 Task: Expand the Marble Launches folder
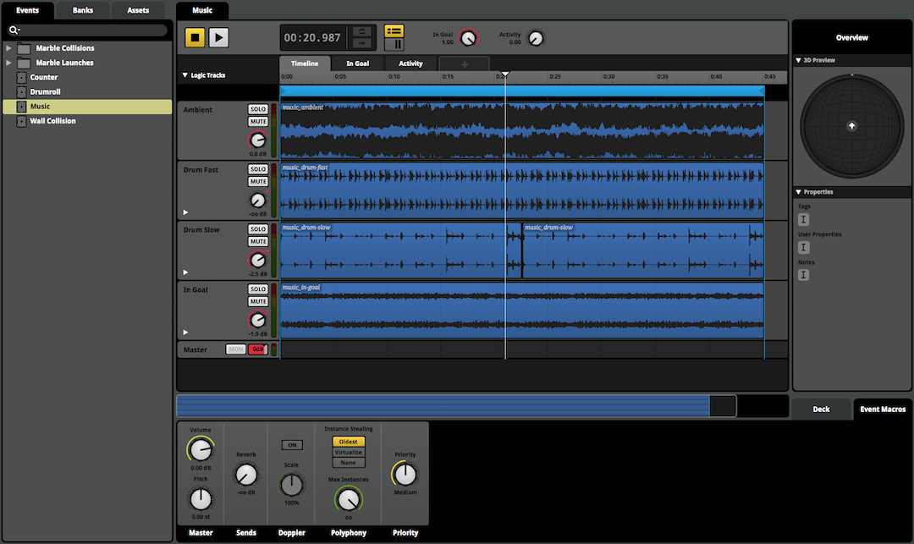point(8,63)
